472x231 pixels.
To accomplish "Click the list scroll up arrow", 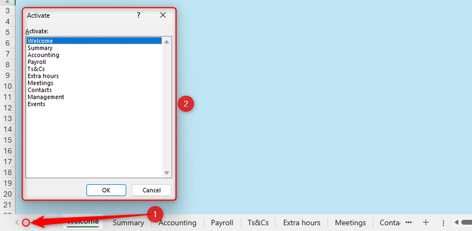I will pyautogui.click(x=166, y=42).
